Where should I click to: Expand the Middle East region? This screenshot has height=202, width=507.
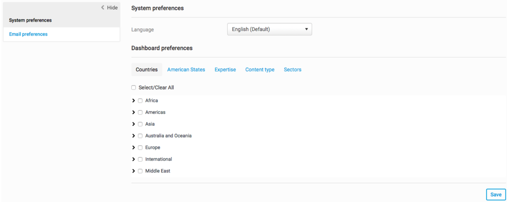(134, 171)
